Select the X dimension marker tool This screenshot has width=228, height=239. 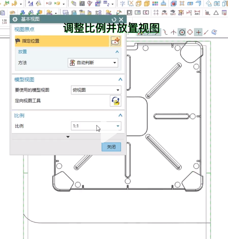pos(189,12)
